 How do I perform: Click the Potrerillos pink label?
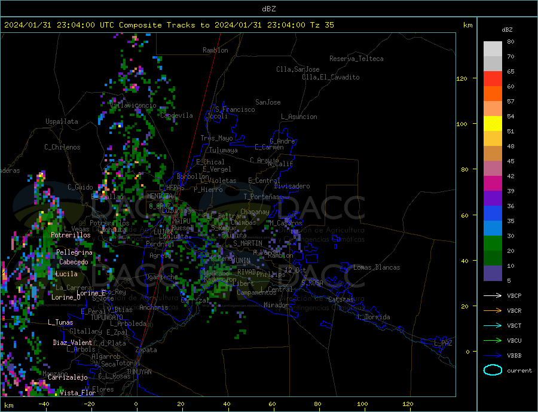coord(71,235)
